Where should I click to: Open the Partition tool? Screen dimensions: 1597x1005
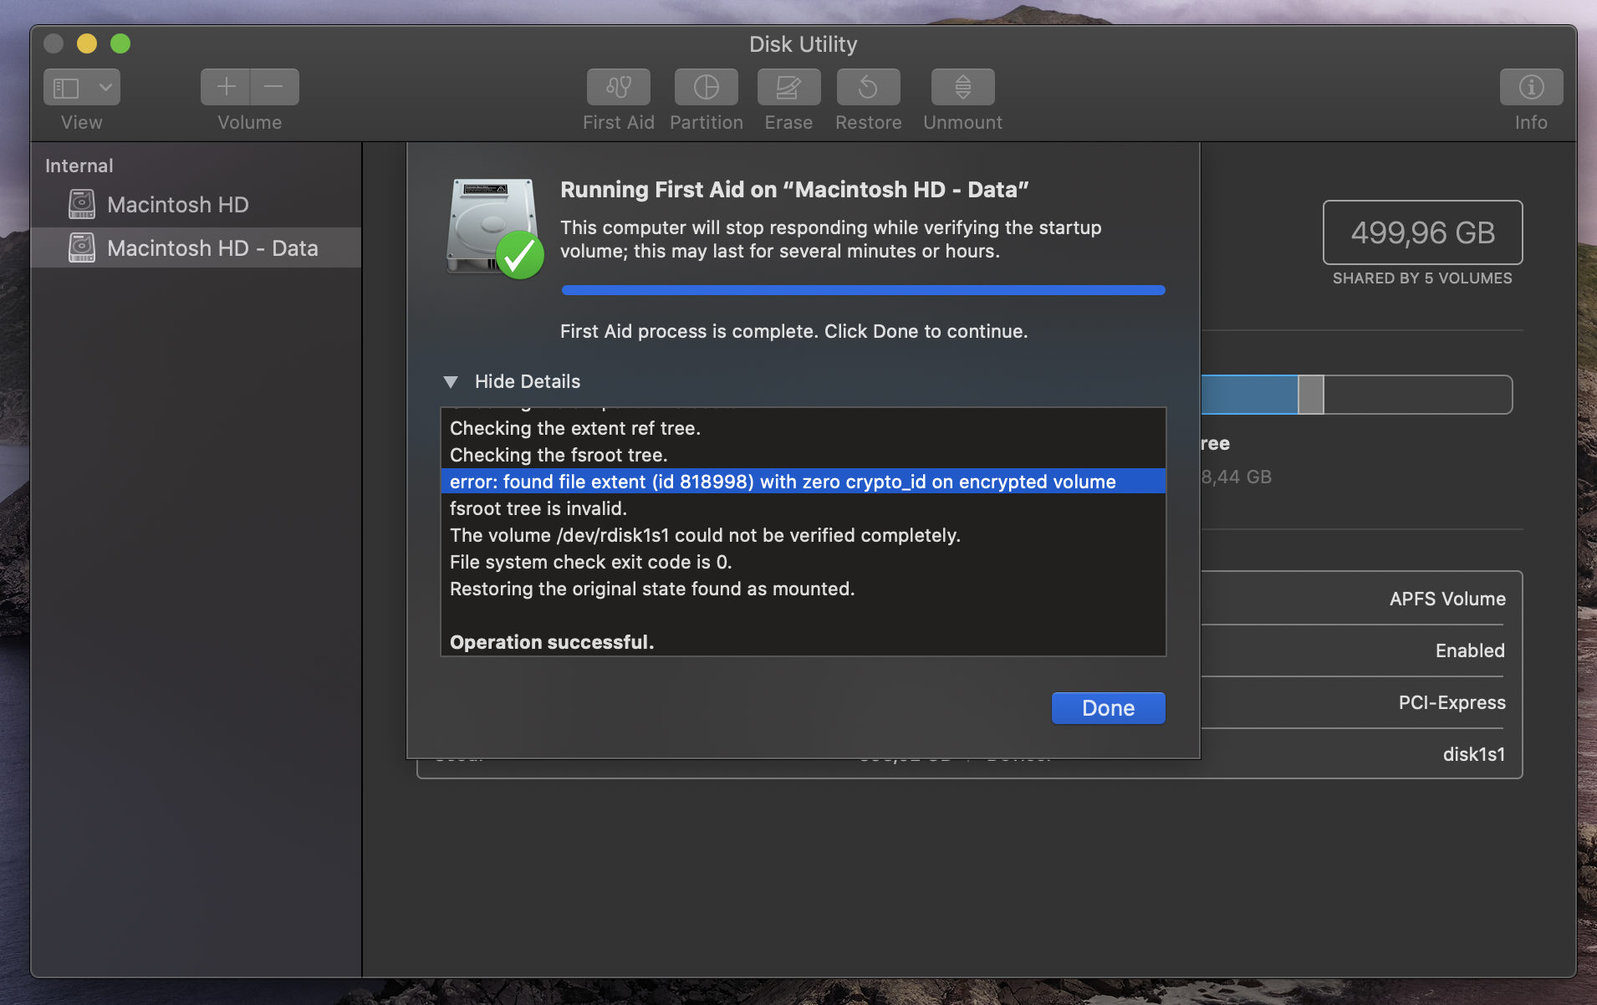coord(705,87)
